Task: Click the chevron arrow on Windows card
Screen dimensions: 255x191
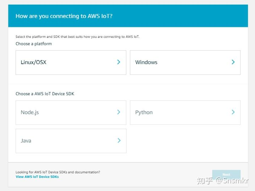Action: point(233,62)
